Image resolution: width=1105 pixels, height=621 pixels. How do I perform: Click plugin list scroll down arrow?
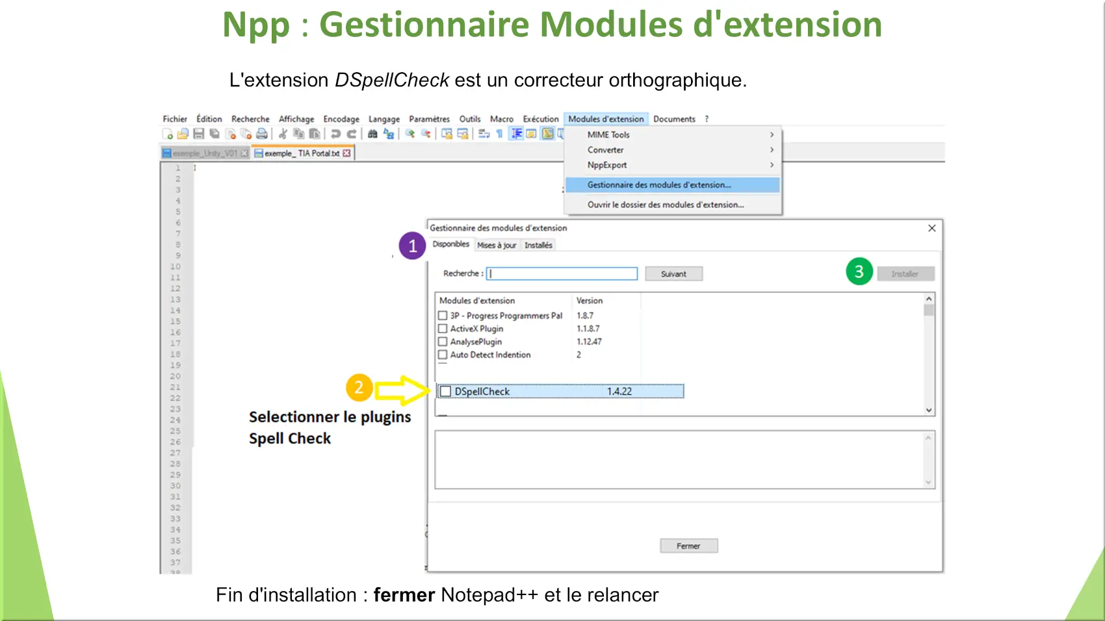click(x=929, y=410)
